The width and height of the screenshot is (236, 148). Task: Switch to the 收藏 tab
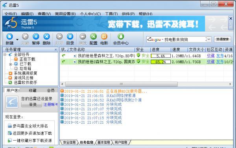[33, 90]
